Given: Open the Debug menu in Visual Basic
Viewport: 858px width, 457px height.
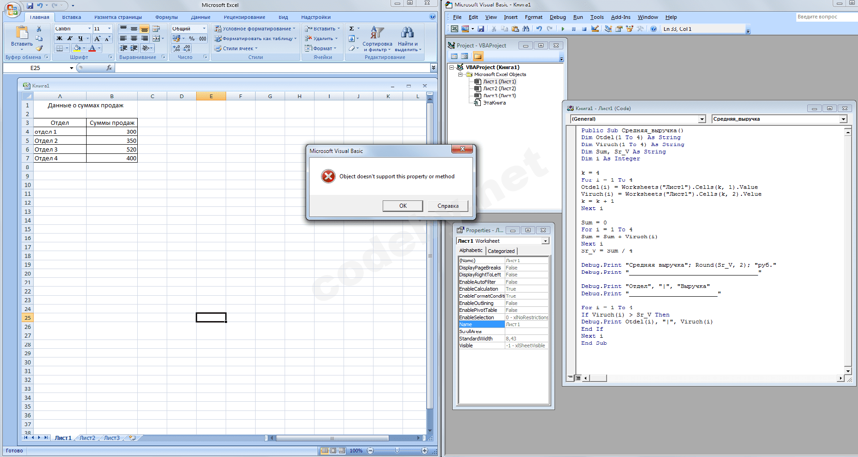Looking at the screenshot, I should (x=557, y=17).
